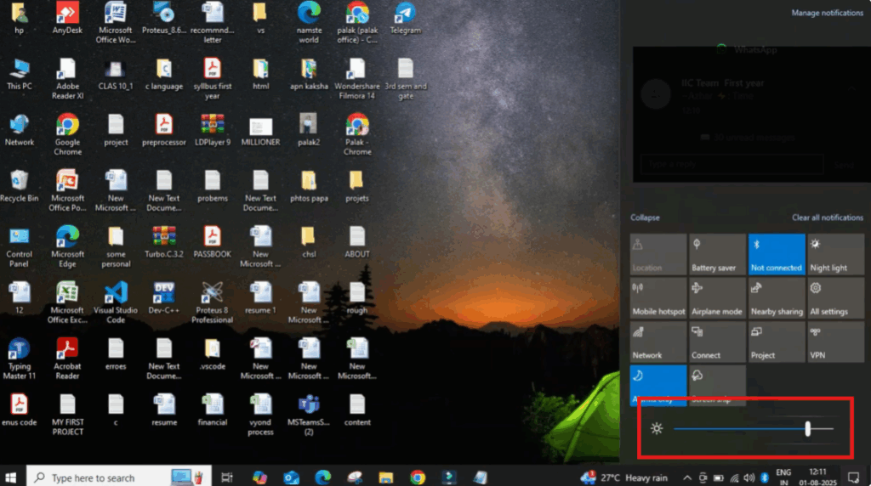The height and width of the screenshot is (486, 871).
Task: Select the Typing Master 11 icon
Action: pyautogui.click(x=20, y=359)
